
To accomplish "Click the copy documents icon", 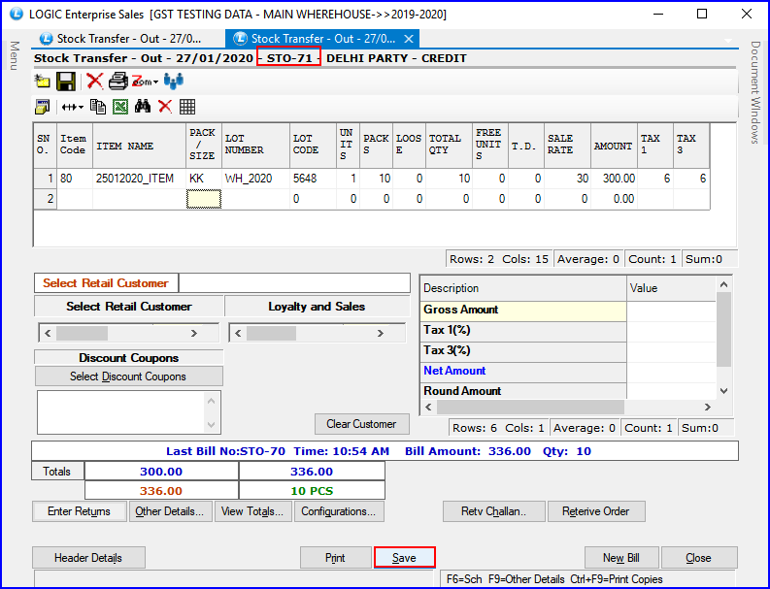I will tap(98, 107).
